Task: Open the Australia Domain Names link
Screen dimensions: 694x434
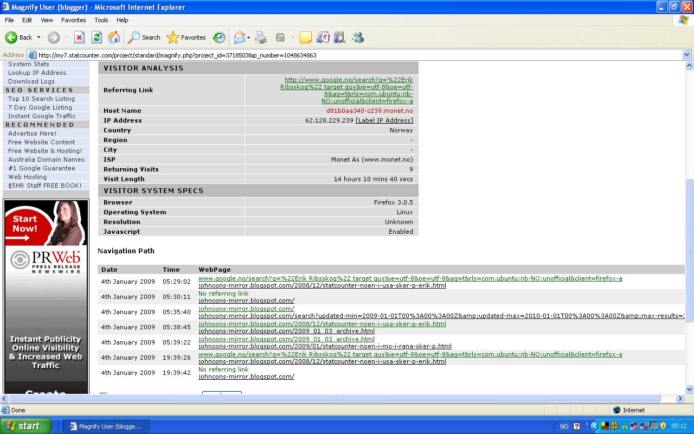Action: [x=46, y=159]
